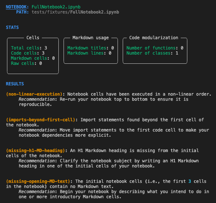Click the recommendation 'Begin your notebook by describing'
The image size is (216, 203).
point(102,192)
